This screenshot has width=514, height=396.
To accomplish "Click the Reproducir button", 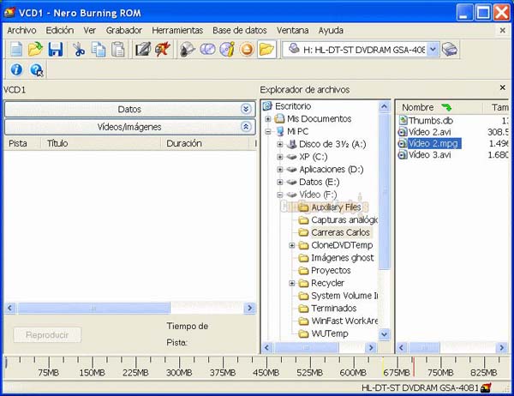I will [47, 335].
